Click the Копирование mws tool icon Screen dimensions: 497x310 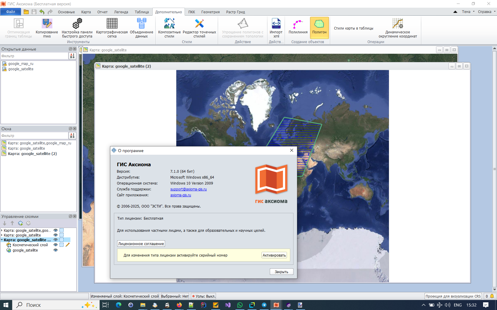tap(47, 24)
